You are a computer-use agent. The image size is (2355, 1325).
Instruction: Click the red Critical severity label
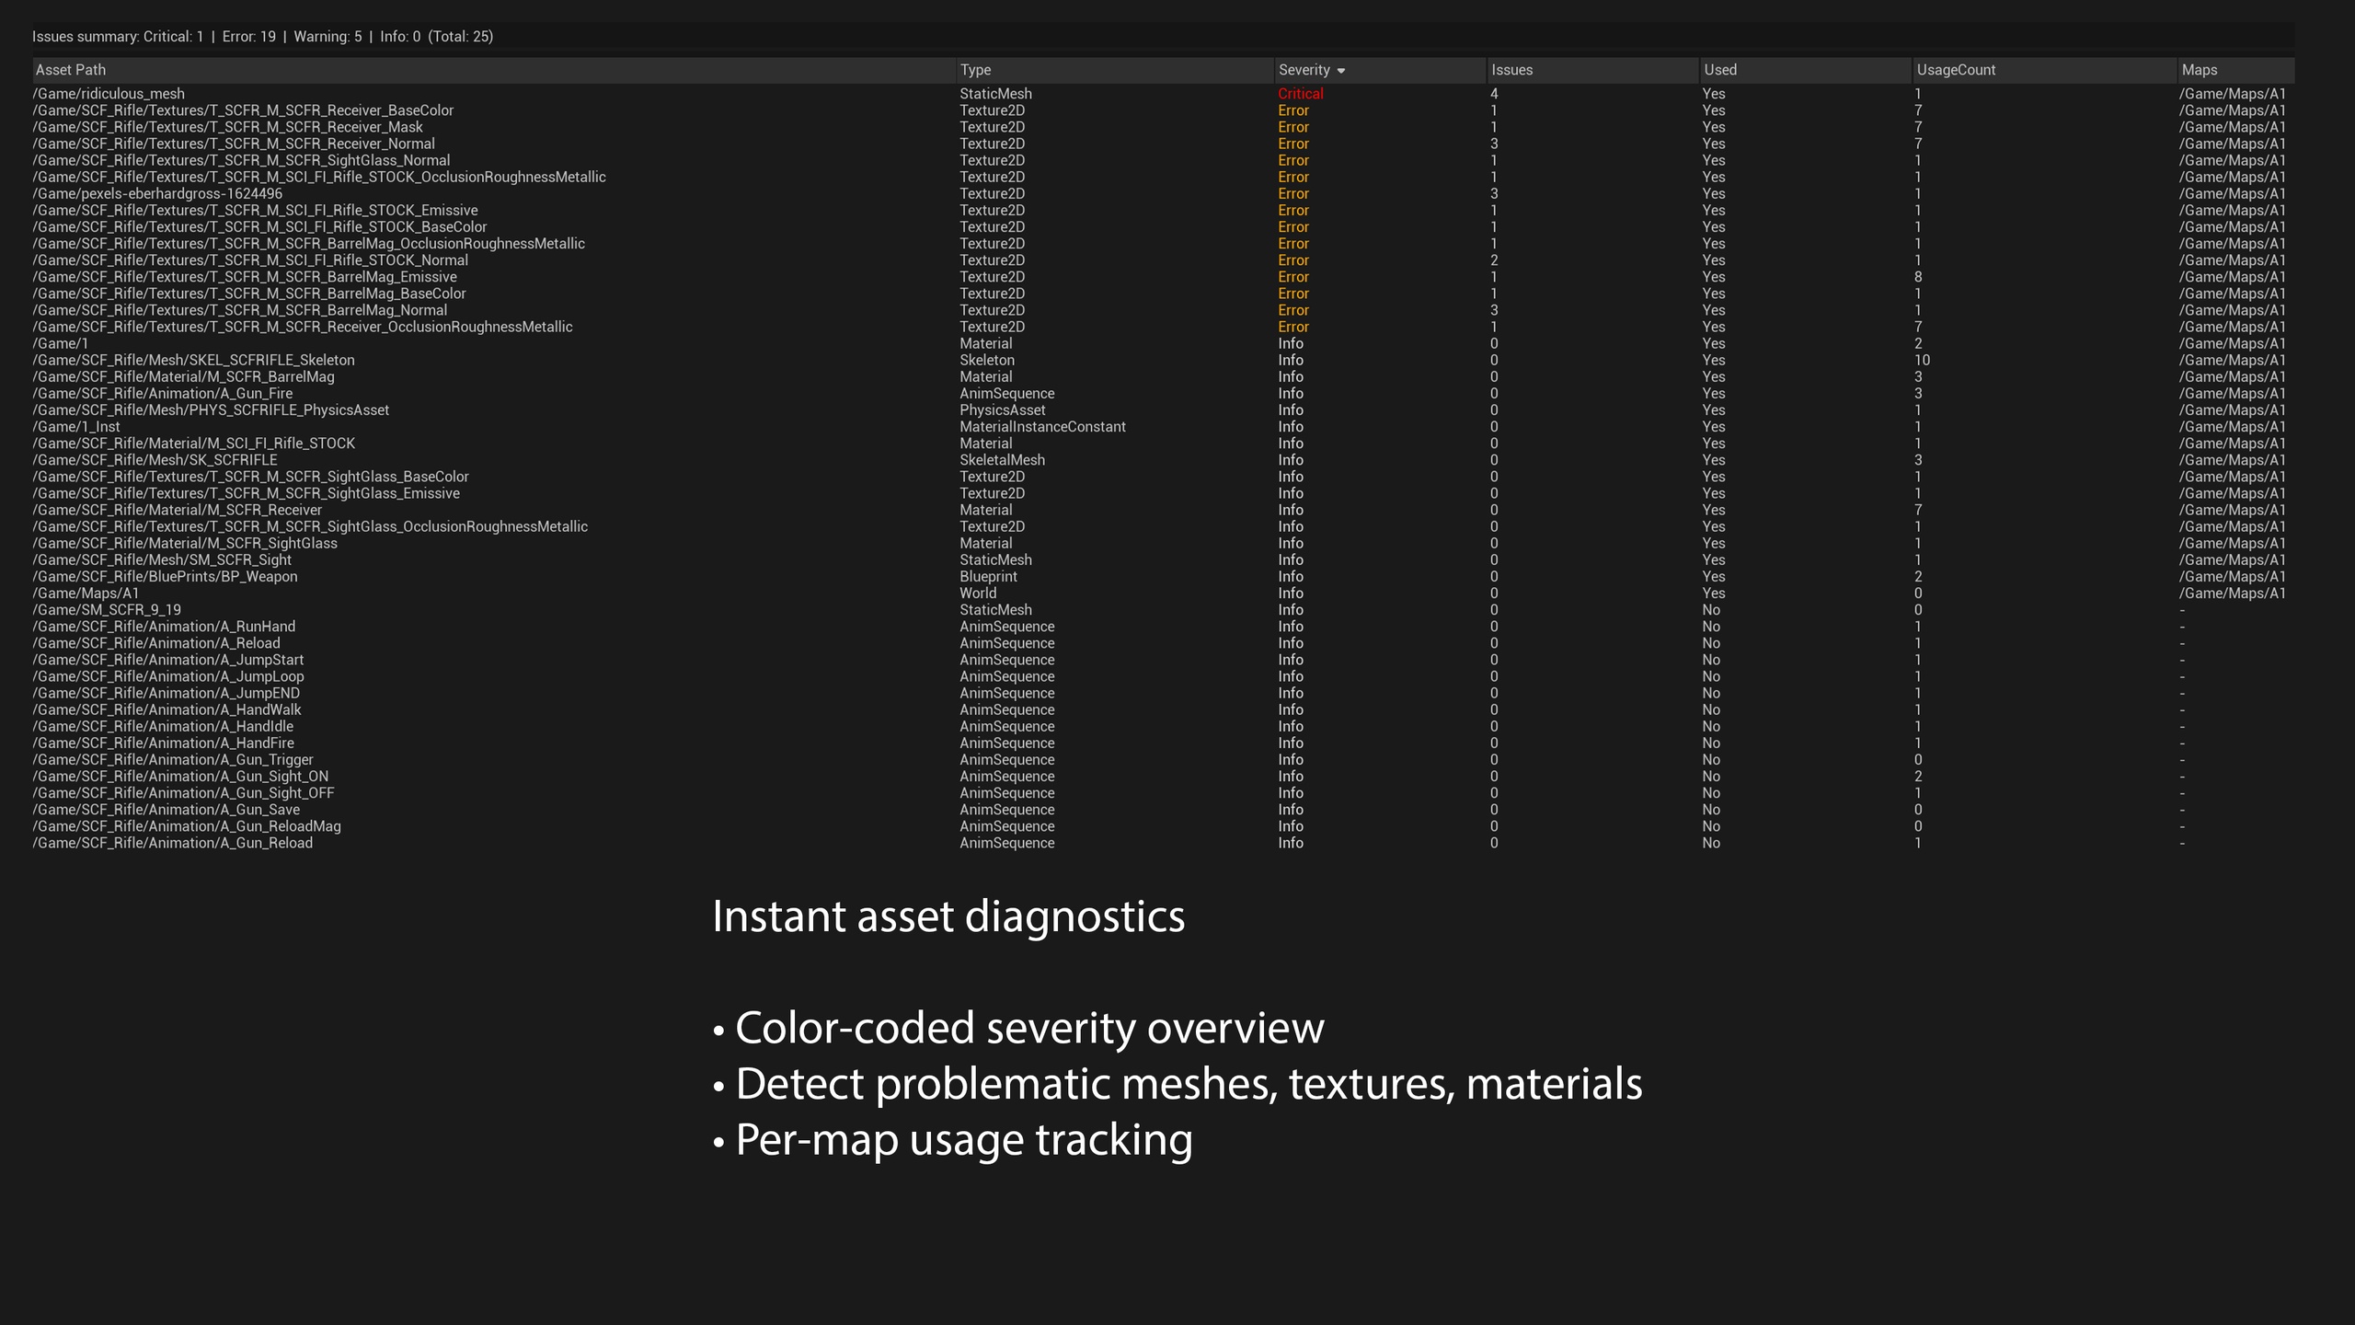[1300, 94]
